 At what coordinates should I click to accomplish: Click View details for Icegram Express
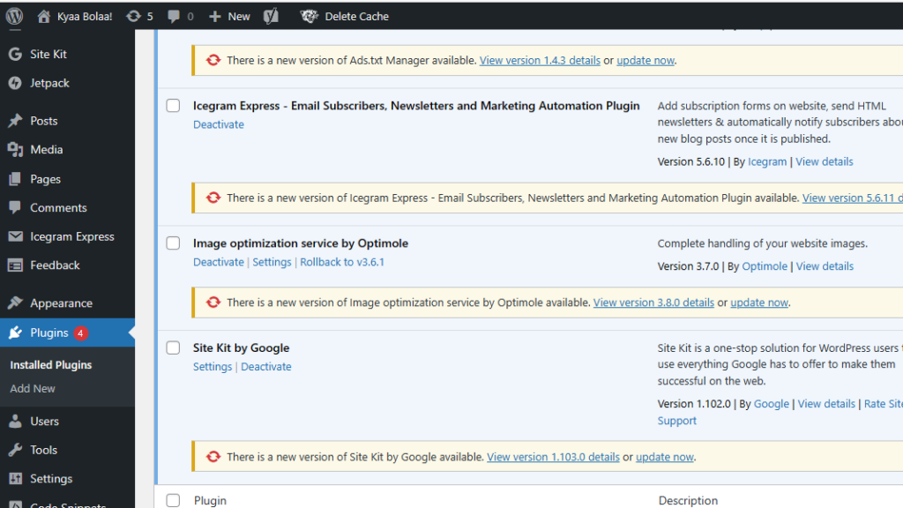click(825, 162)
